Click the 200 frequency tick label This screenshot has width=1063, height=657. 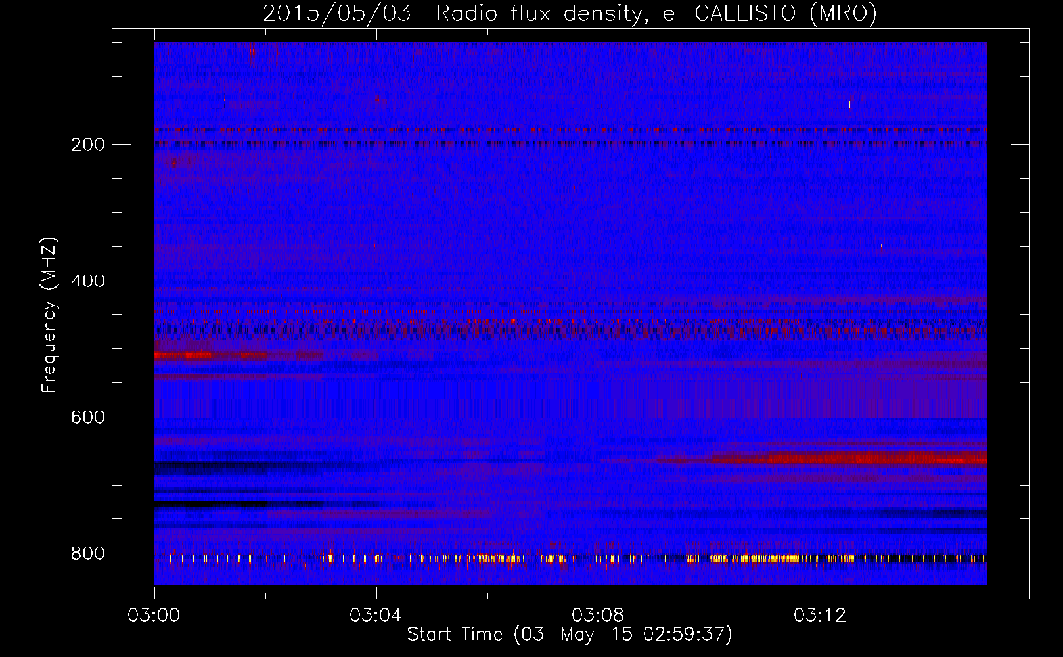pos(88,145)
